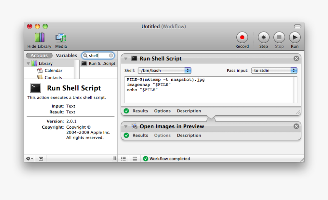Select the Contacts category

[x=53, y=77]
